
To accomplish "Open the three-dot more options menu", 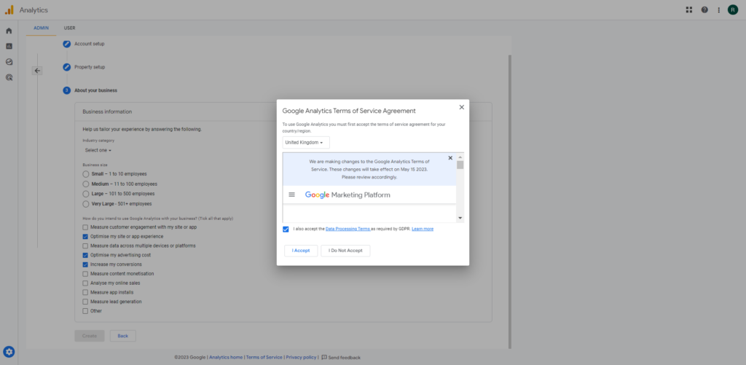I will (x=719, y=10).
